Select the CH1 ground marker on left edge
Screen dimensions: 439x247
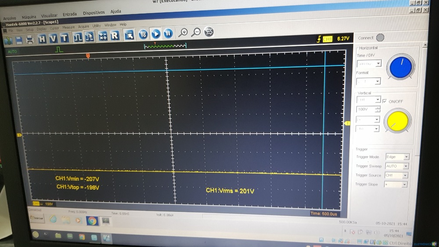pos(19,135)
